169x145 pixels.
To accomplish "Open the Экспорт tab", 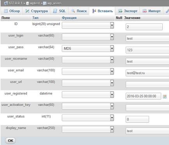I will pyautogui.click(x=127, y=11).
